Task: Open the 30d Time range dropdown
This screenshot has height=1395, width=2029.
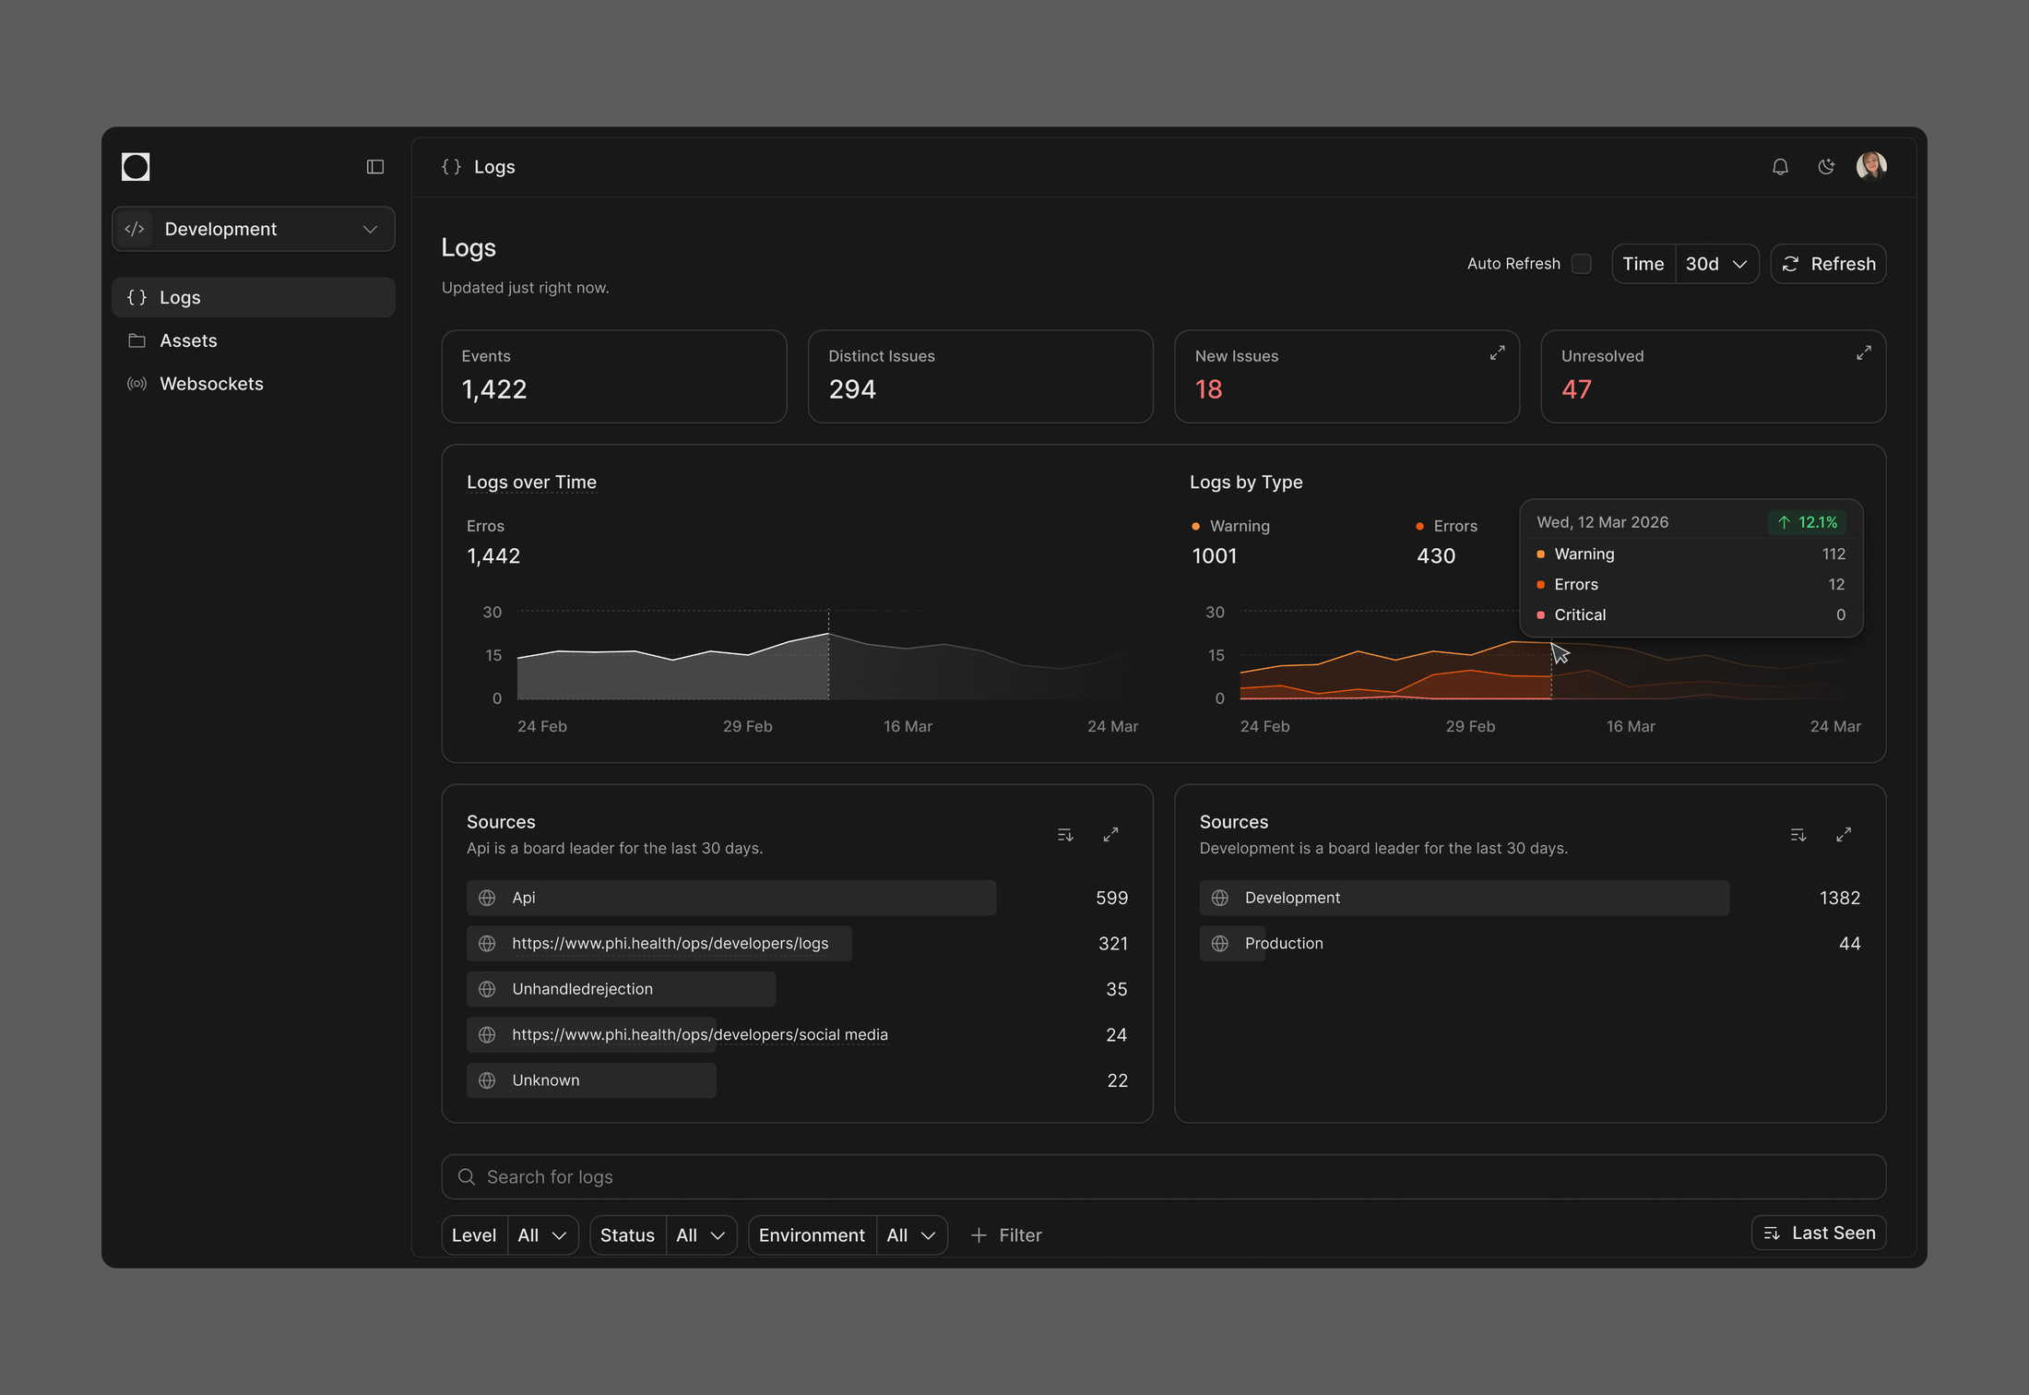Action: [1716, 264]
